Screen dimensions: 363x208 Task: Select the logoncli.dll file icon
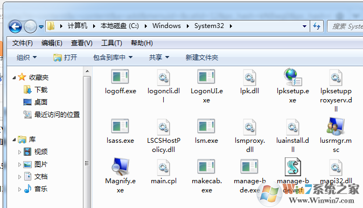click(163, 77)
